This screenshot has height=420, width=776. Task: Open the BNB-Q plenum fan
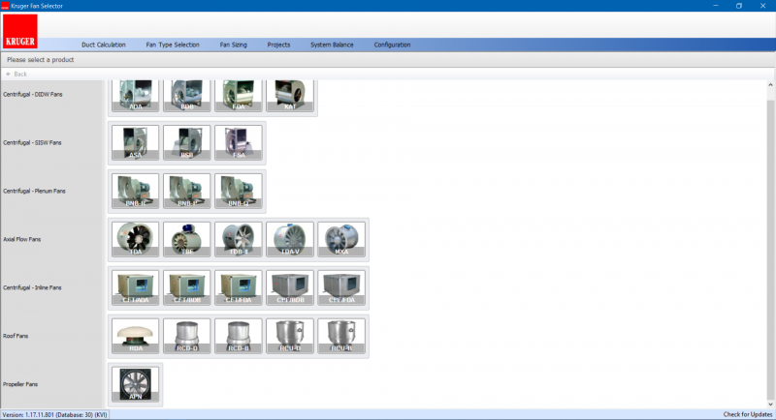tap(238, 192)
